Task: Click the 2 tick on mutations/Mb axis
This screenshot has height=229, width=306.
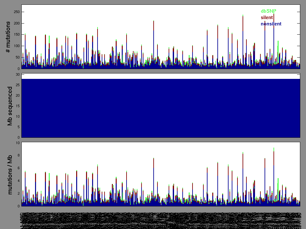Action: point(18,193)
